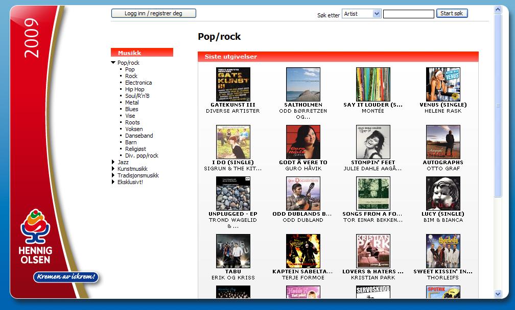Click artist name Thorleifs

(443, 277)
